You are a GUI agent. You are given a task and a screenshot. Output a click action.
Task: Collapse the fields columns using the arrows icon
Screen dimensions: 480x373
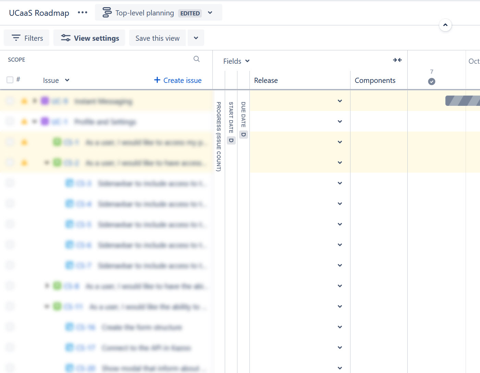point(397,60)
